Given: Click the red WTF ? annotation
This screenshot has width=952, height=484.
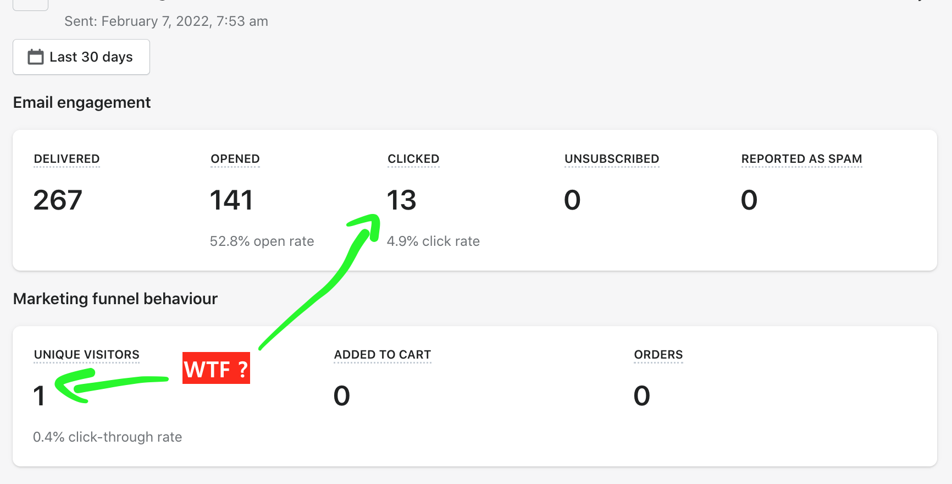Looking at the screenshot, I should click(216, 369).
